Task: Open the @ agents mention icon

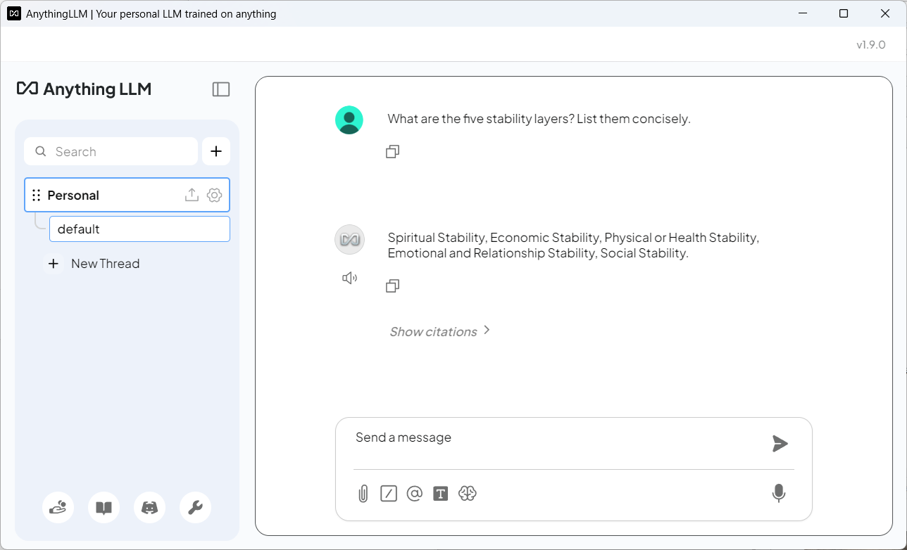Action: (415, 494)
